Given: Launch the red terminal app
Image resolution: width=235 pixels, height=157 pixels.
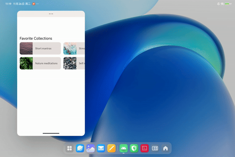Looking at the screenshot, I should 145,148.
